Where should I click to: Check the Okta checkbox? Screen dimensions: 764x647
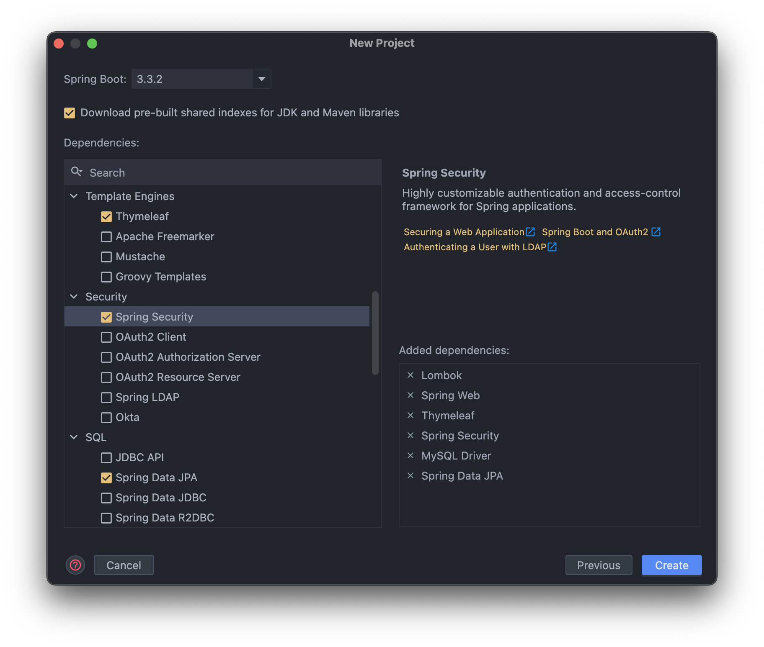(106, 417)
